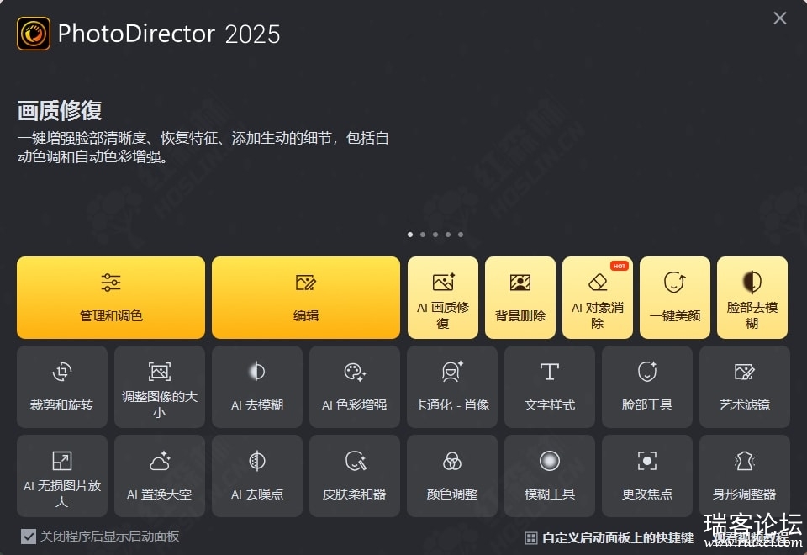This screenshot has width=807, height=555.
Task: Close the PhotoDirector 2025 launcher window
Action: click(780, 18)
